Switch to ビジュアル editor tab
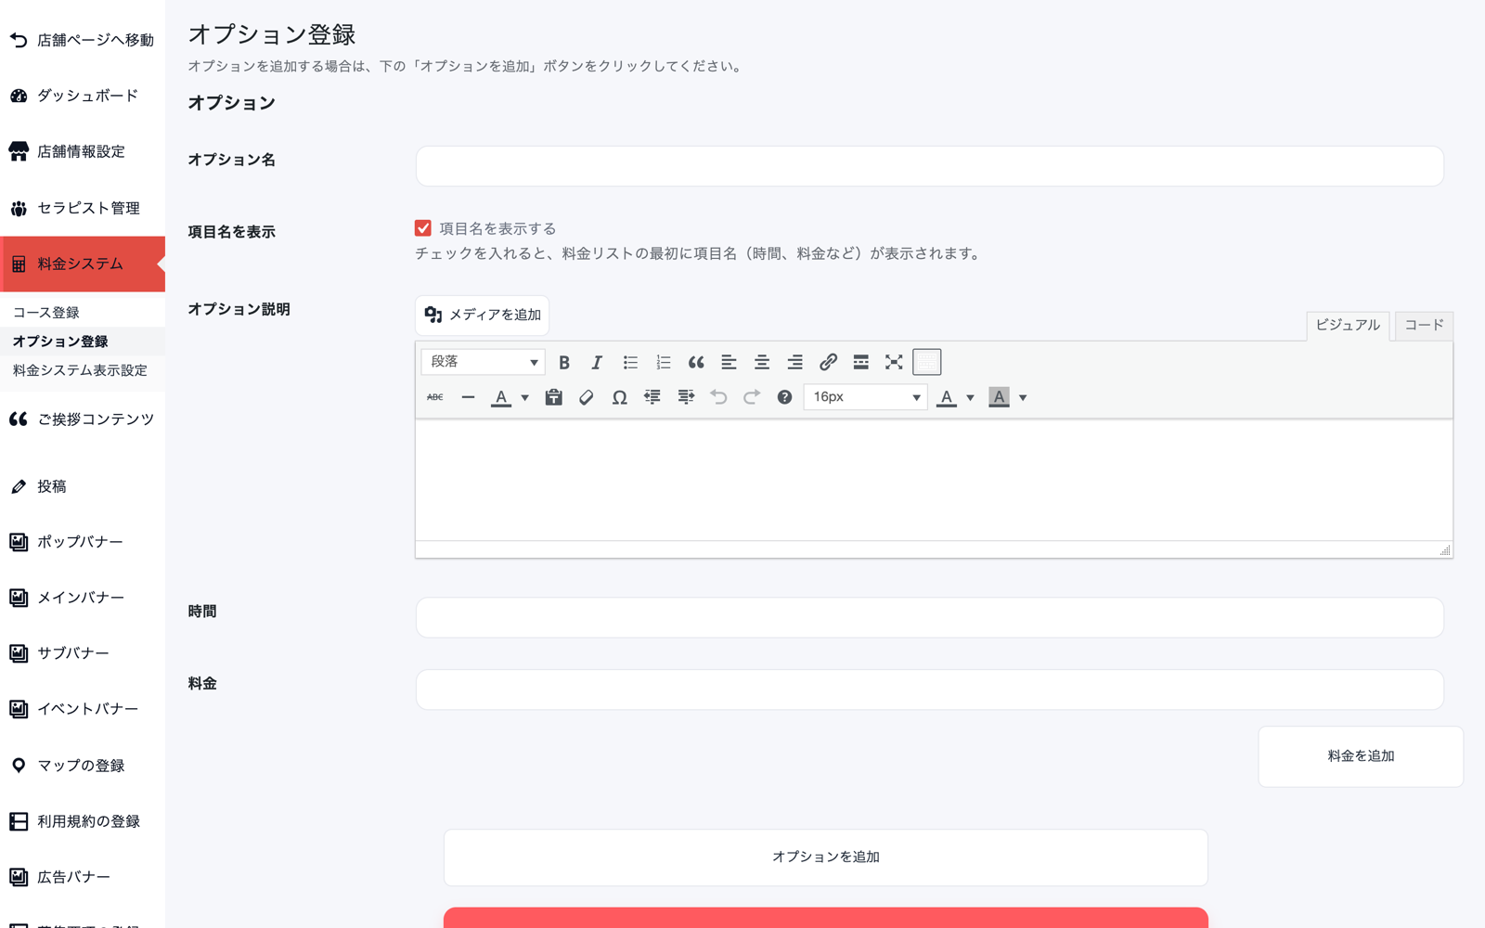This screenshot has height=928, width=1485. [1348, 326]
